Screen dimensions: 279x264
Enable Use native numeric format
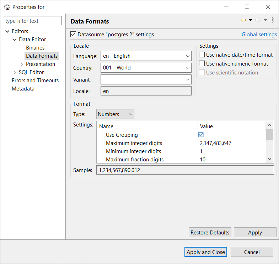point(202,63)
